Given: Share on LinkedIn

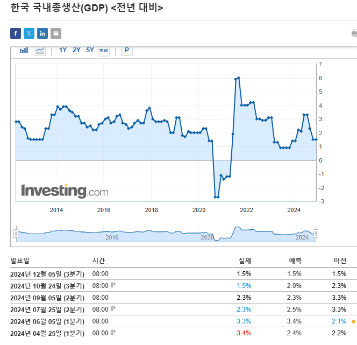Looking at the screenshot, I should pyautogui.click(x=42, y=34).
